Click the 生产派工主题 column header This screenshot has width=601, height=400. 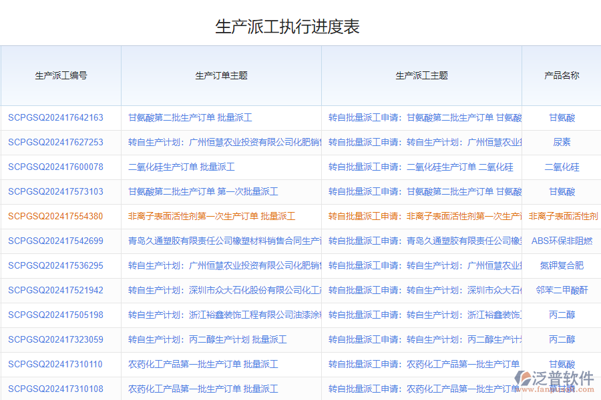pos(421,75)
